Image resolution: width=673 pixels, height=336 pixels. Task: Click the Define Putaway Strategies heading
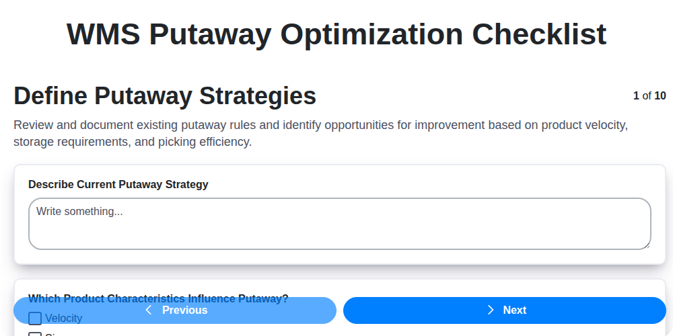coord(165,96)
